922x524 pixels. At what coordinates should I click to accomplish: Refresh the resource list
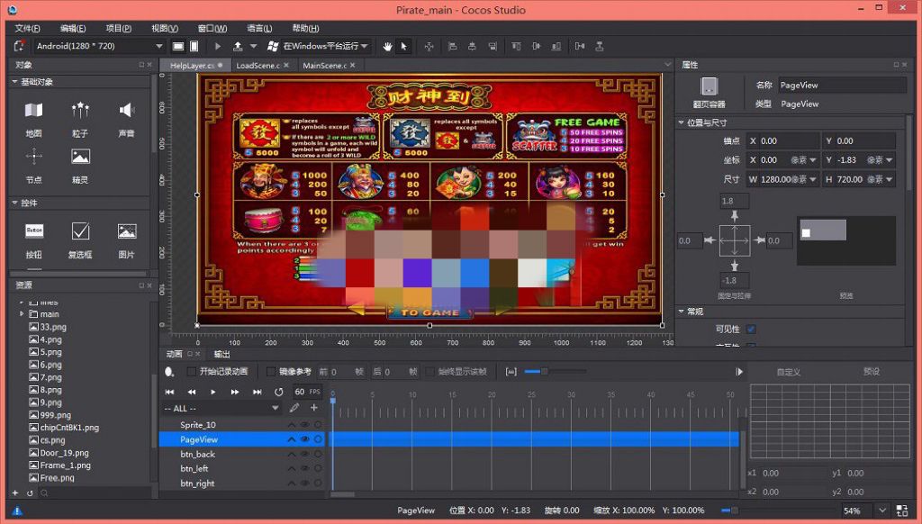[x=30, y=492]
